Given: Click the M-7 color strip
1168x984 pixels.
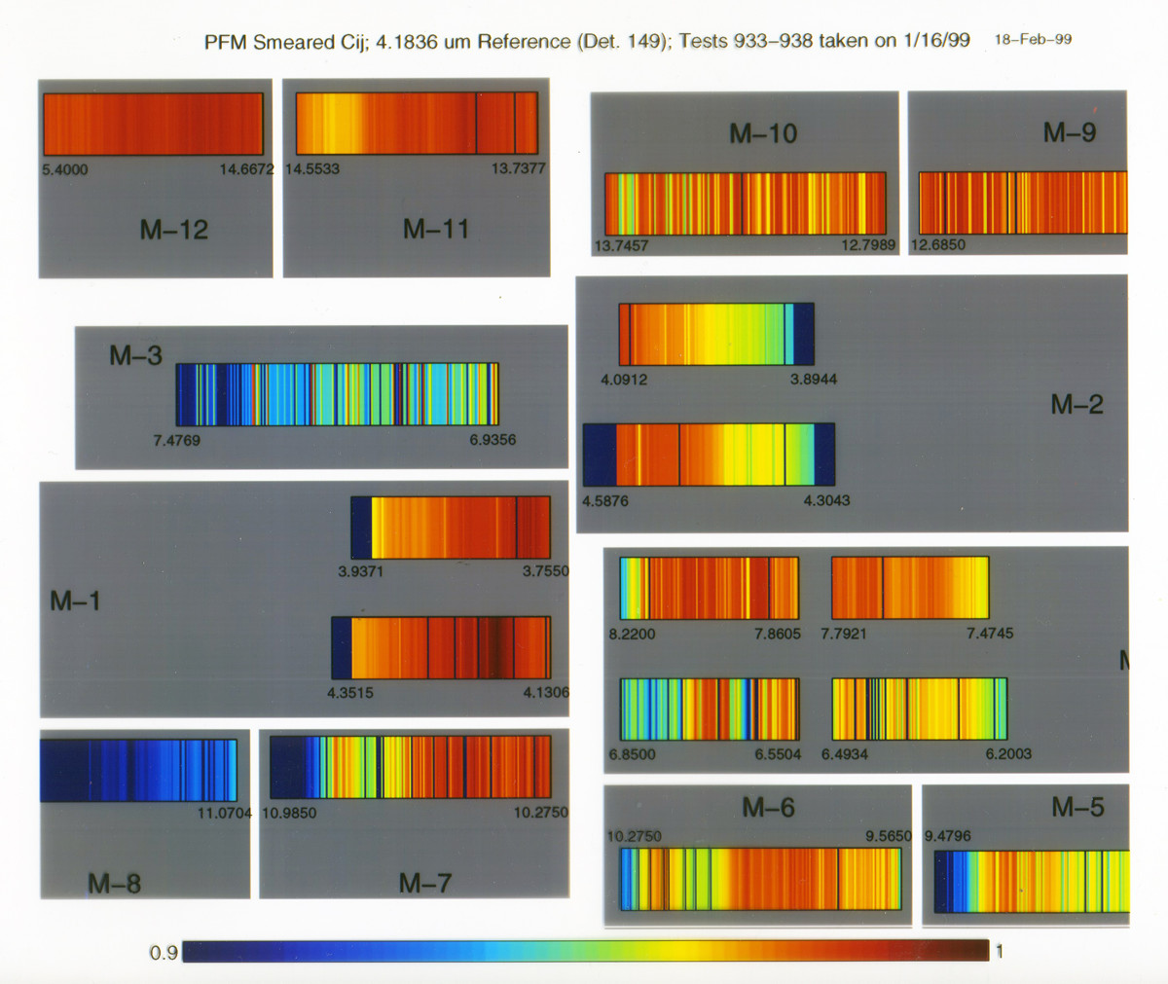Looking at the screenshot, I should pyautogui.click(x=410, y=767).
